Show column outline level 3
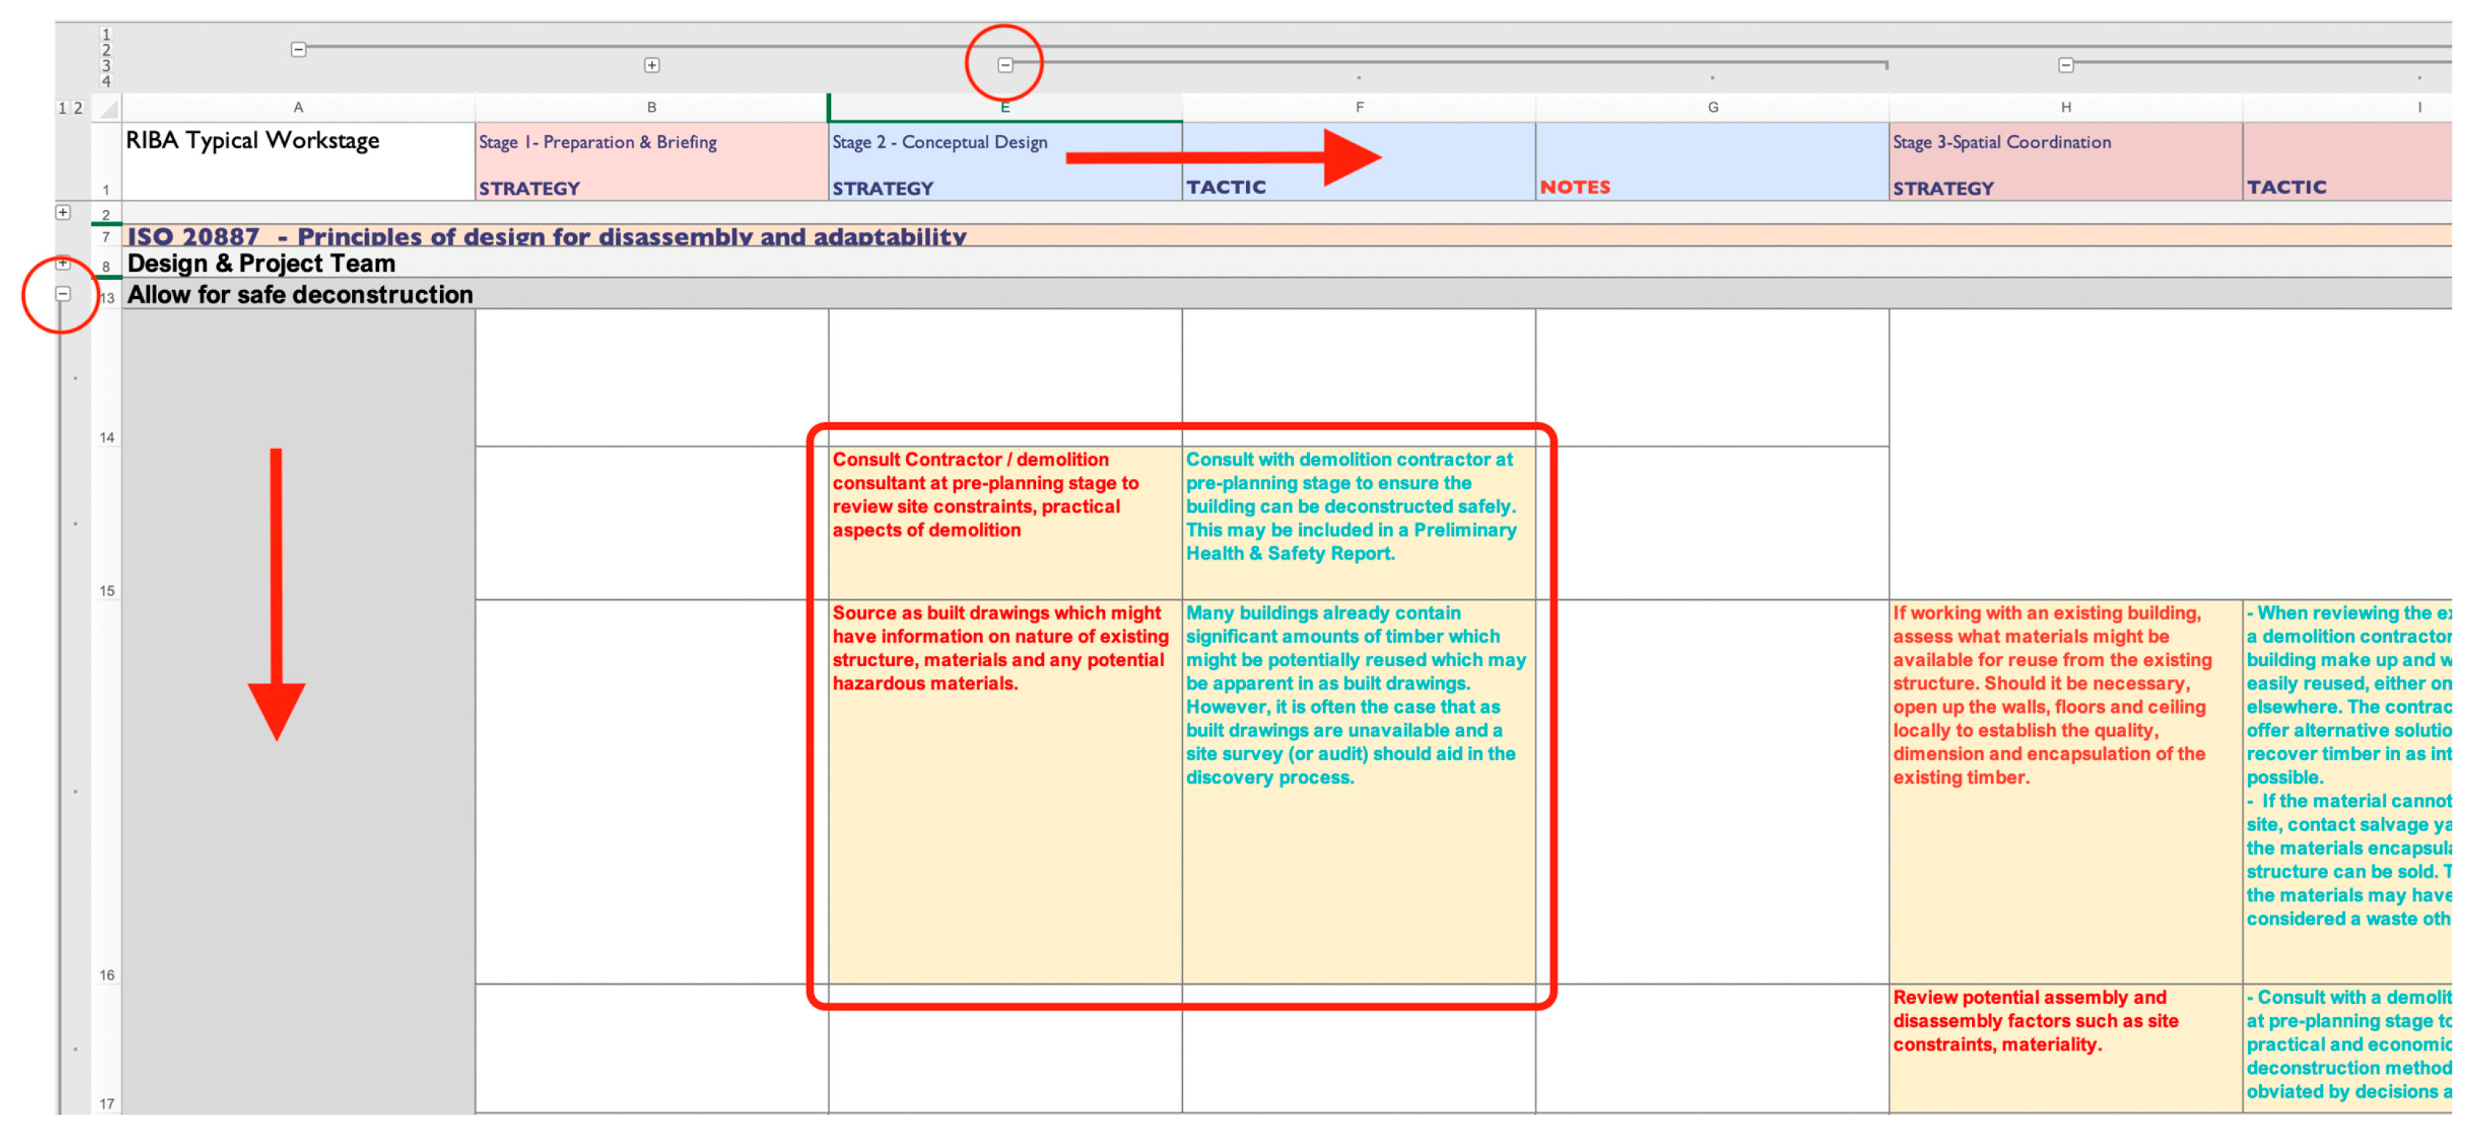Viewport: 2478px width, 1139px height. pyautogui.click(x=106, y=65)
